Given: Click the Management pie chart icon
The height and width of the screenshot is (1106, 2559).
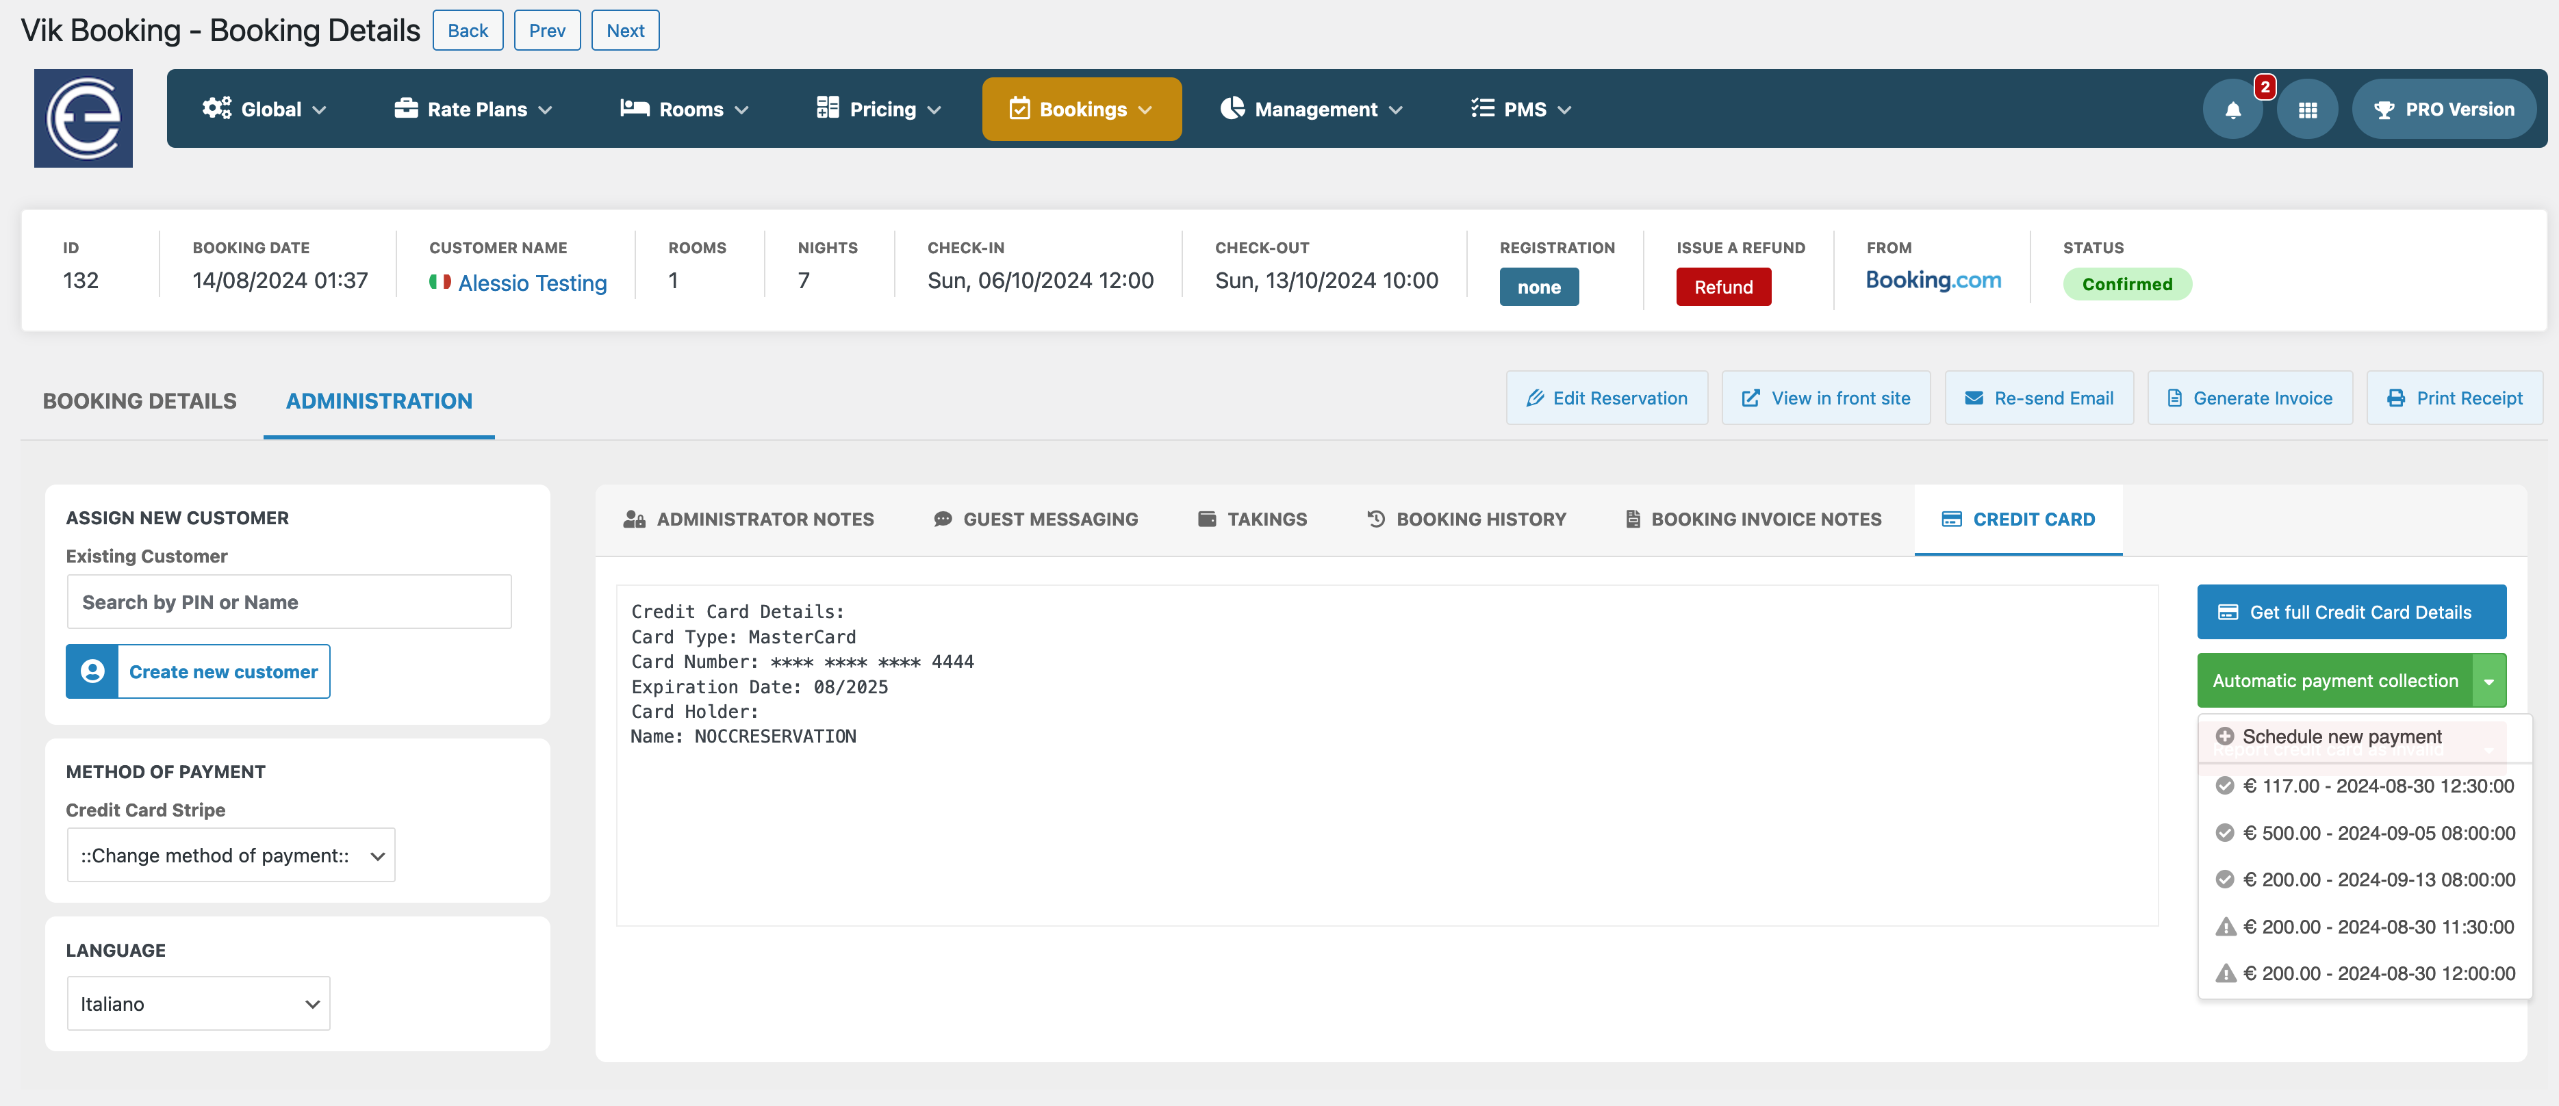Looking at the screenshot, I should click(1232, 108).
